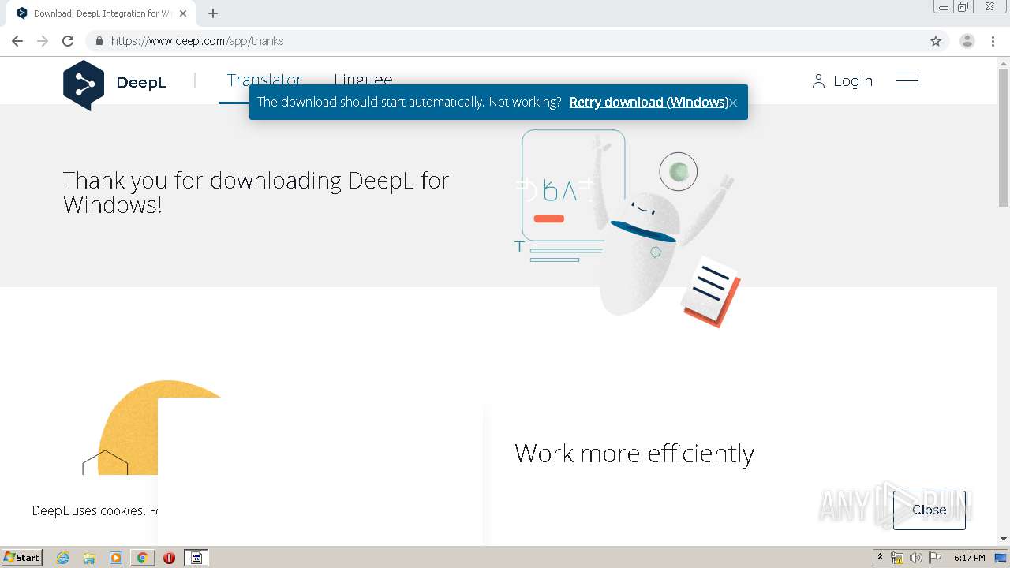1010x568 pixels.
Task: View site security padlock info
Action: pyautogui.click(x=99, y=41)
